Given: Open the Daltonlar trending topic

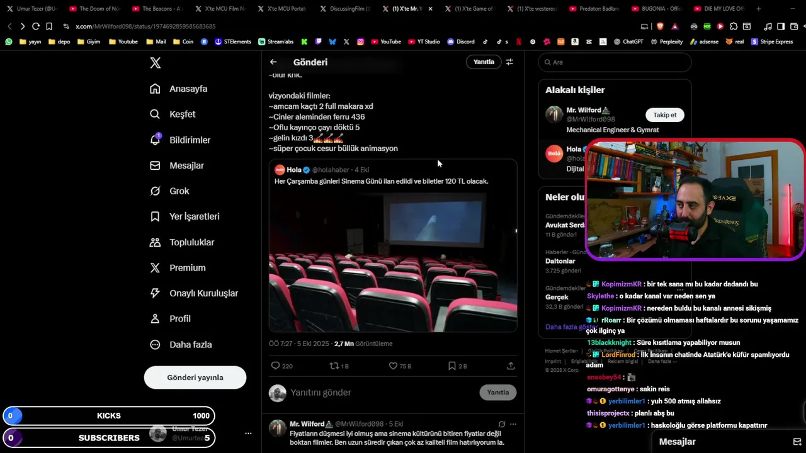Looking at the screenshot, I should pyautogui.click(x=560, y=261).
